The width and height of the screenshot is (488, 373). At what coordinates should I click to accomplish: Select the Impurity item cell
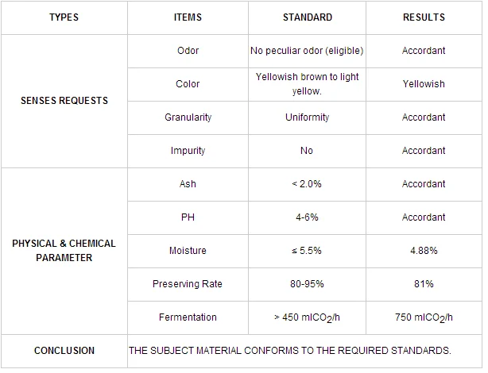[188, 151]
